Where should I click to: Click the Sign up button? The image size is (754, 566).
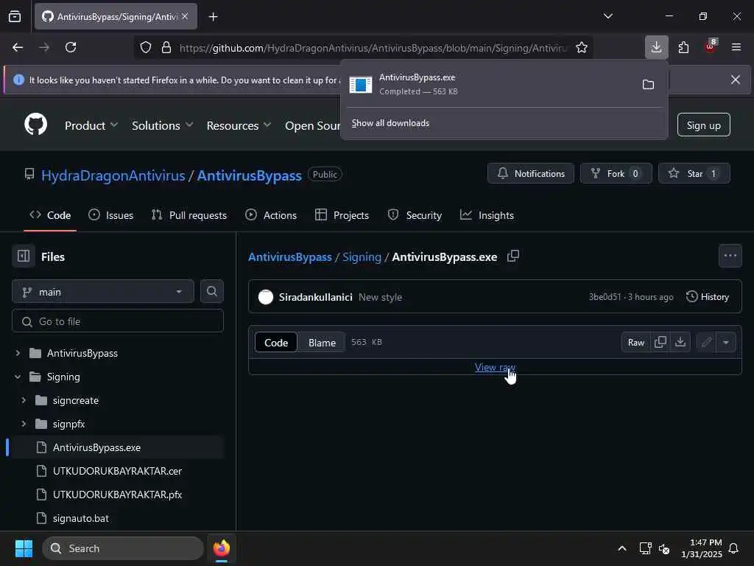(x=703, y=125)
